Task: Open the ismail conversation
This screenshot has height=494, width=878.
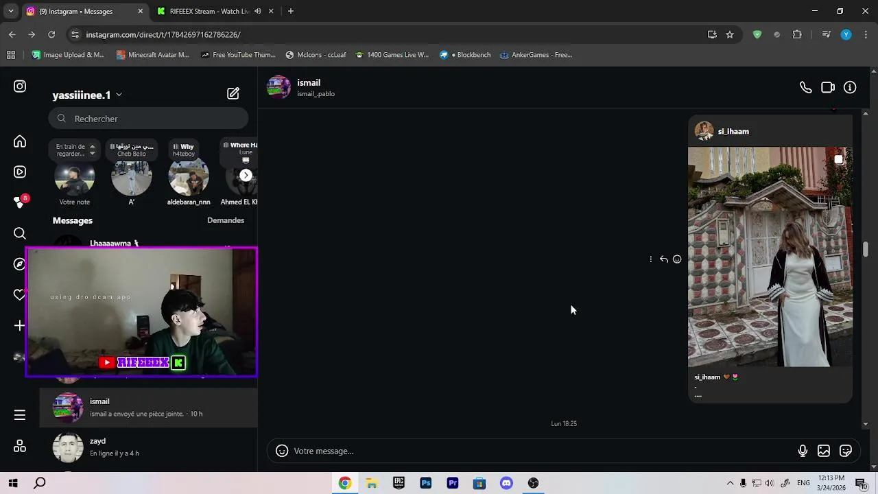Action: point(148,408)
